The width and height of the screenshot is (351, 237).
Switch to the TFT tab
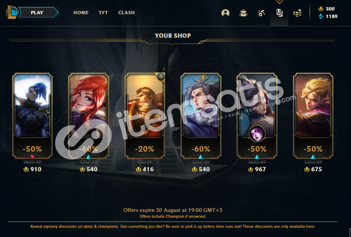103,13
